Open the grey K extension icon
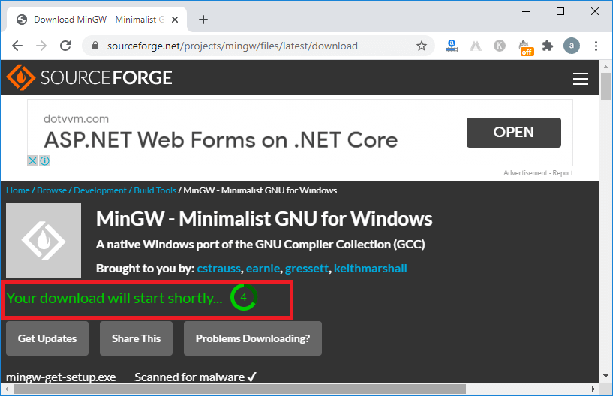The width and height of the screenshot is (613, 396). (x=499, y=46)
